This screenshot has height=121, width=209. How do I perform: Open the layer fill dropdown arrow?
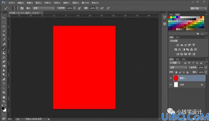coord(206,72)
